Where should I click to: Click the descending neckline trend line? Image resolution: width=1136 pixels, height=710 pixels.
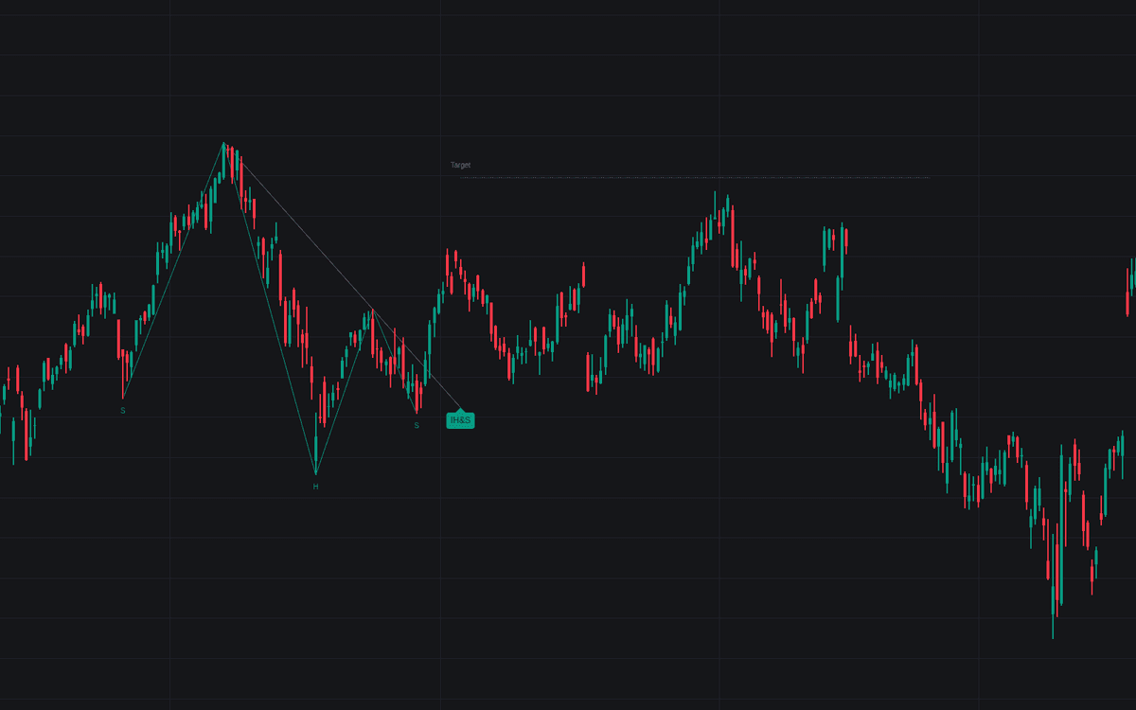coord(343,275)
